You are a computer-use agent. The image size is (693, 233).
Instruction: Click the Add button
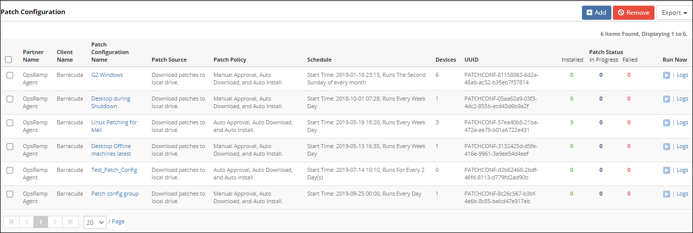click(596, 13)
